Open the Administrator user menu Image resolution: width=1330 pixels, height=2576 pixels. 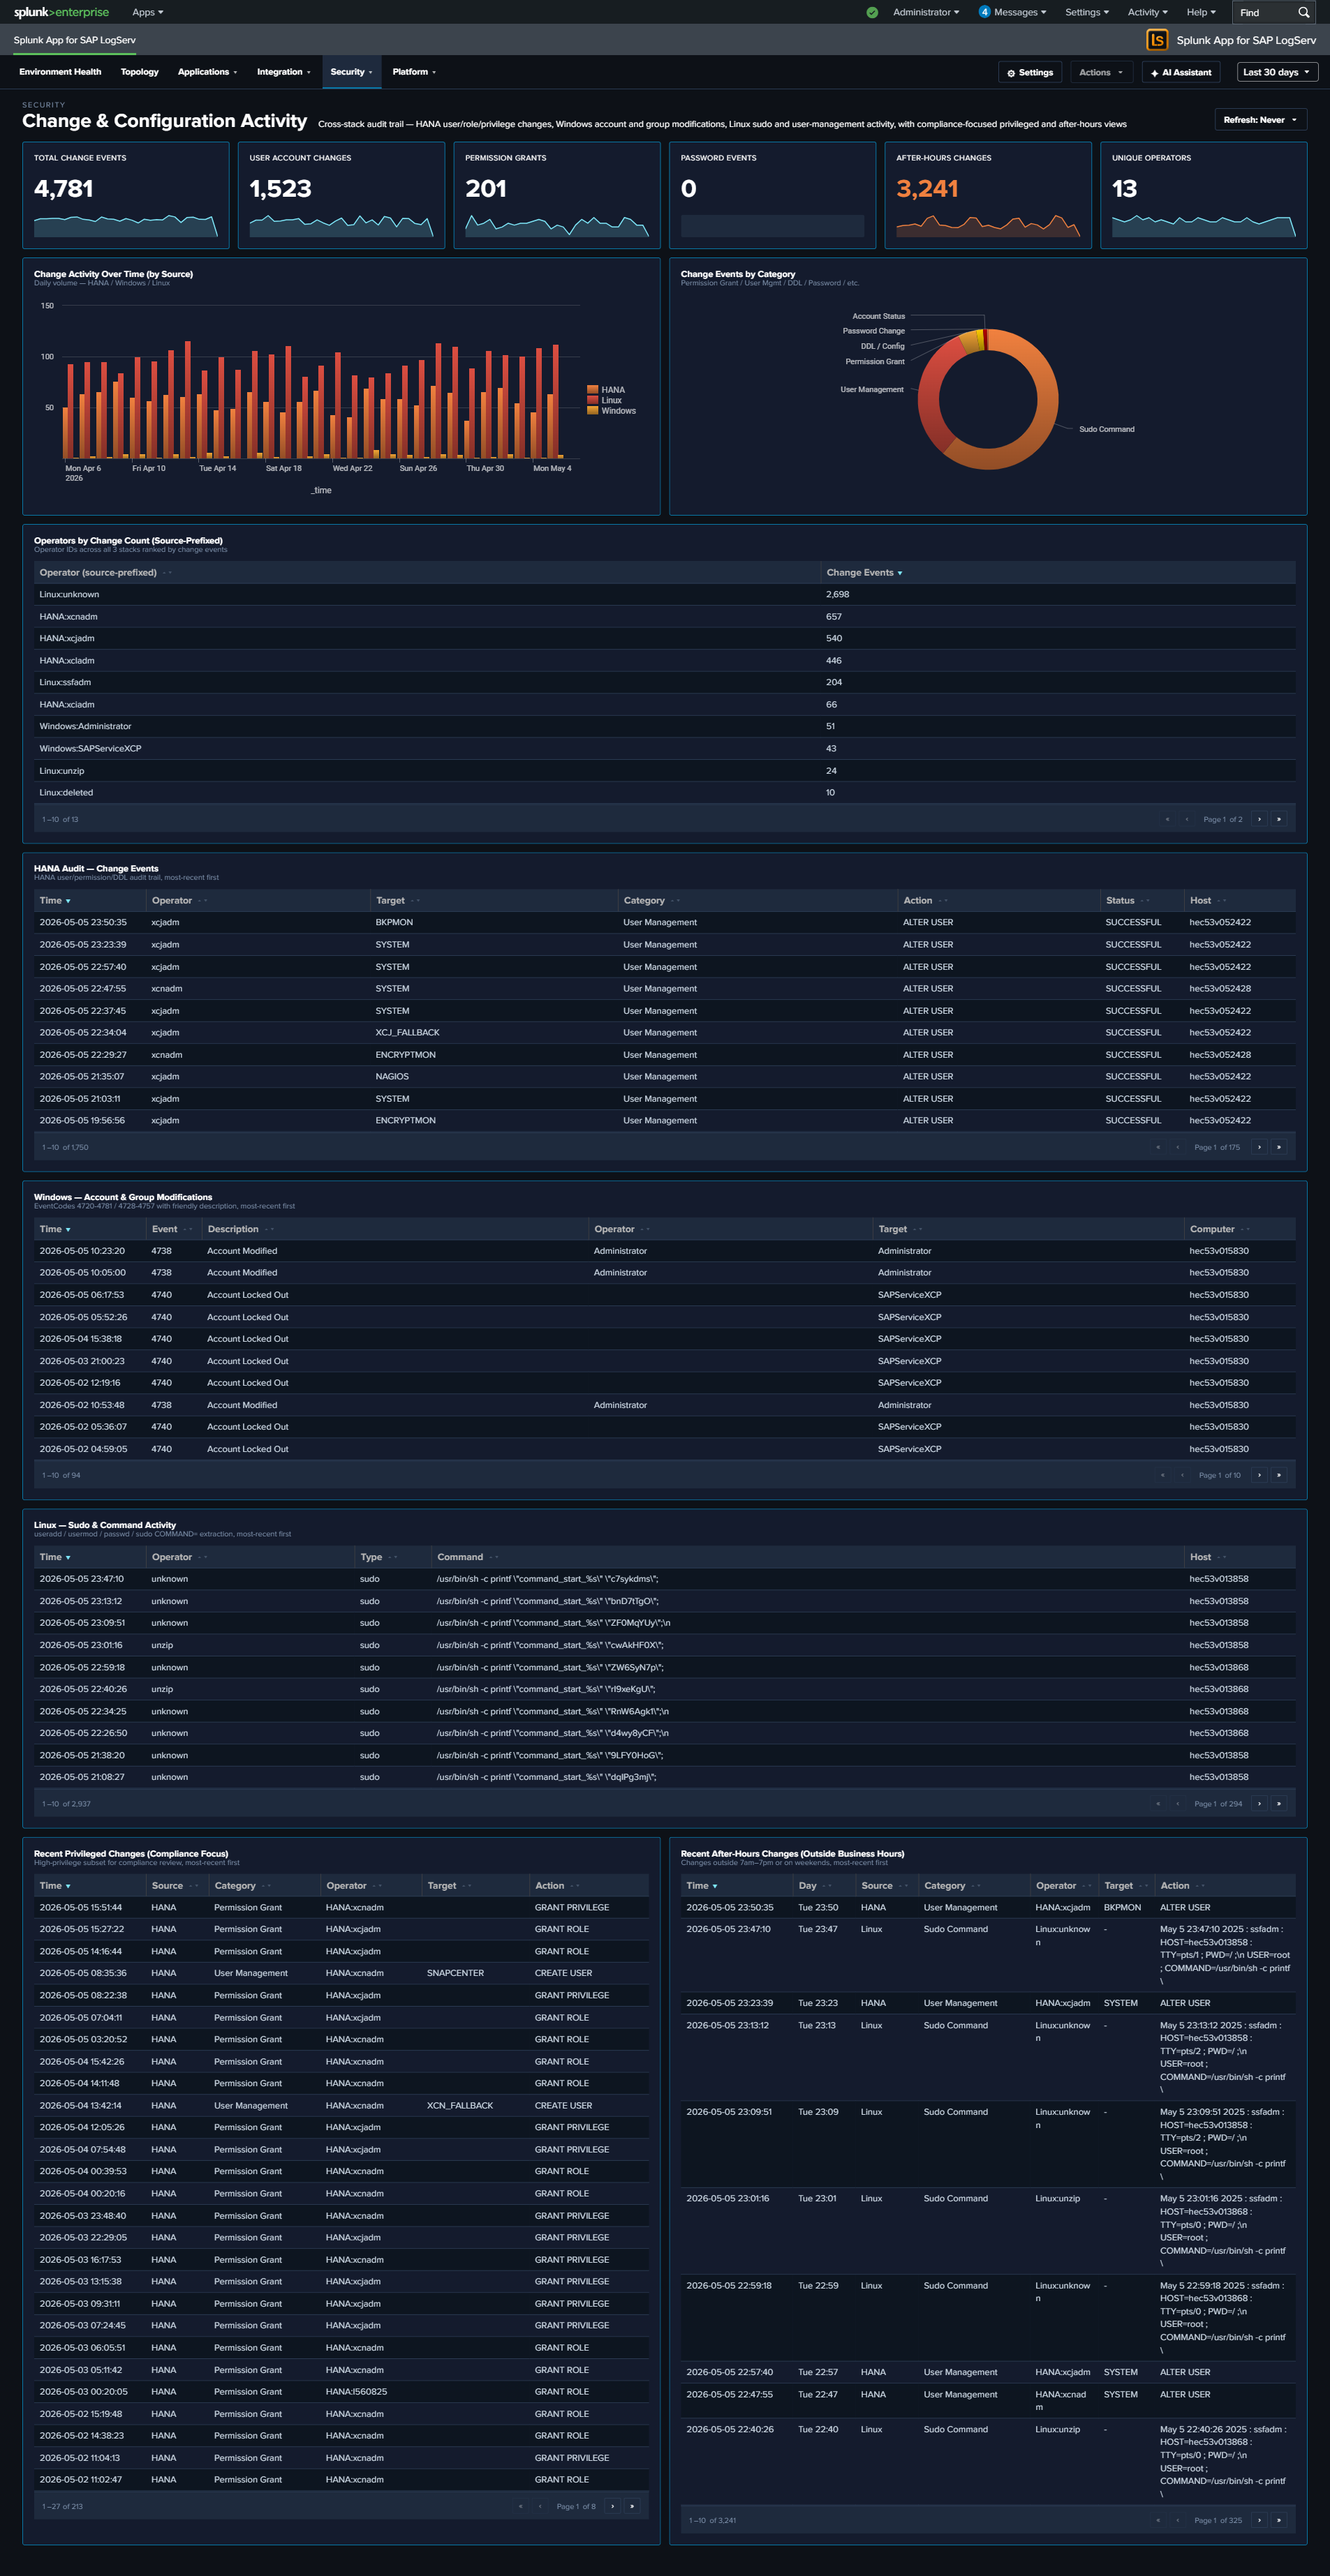pyautogui.click(x=926, y=12)
